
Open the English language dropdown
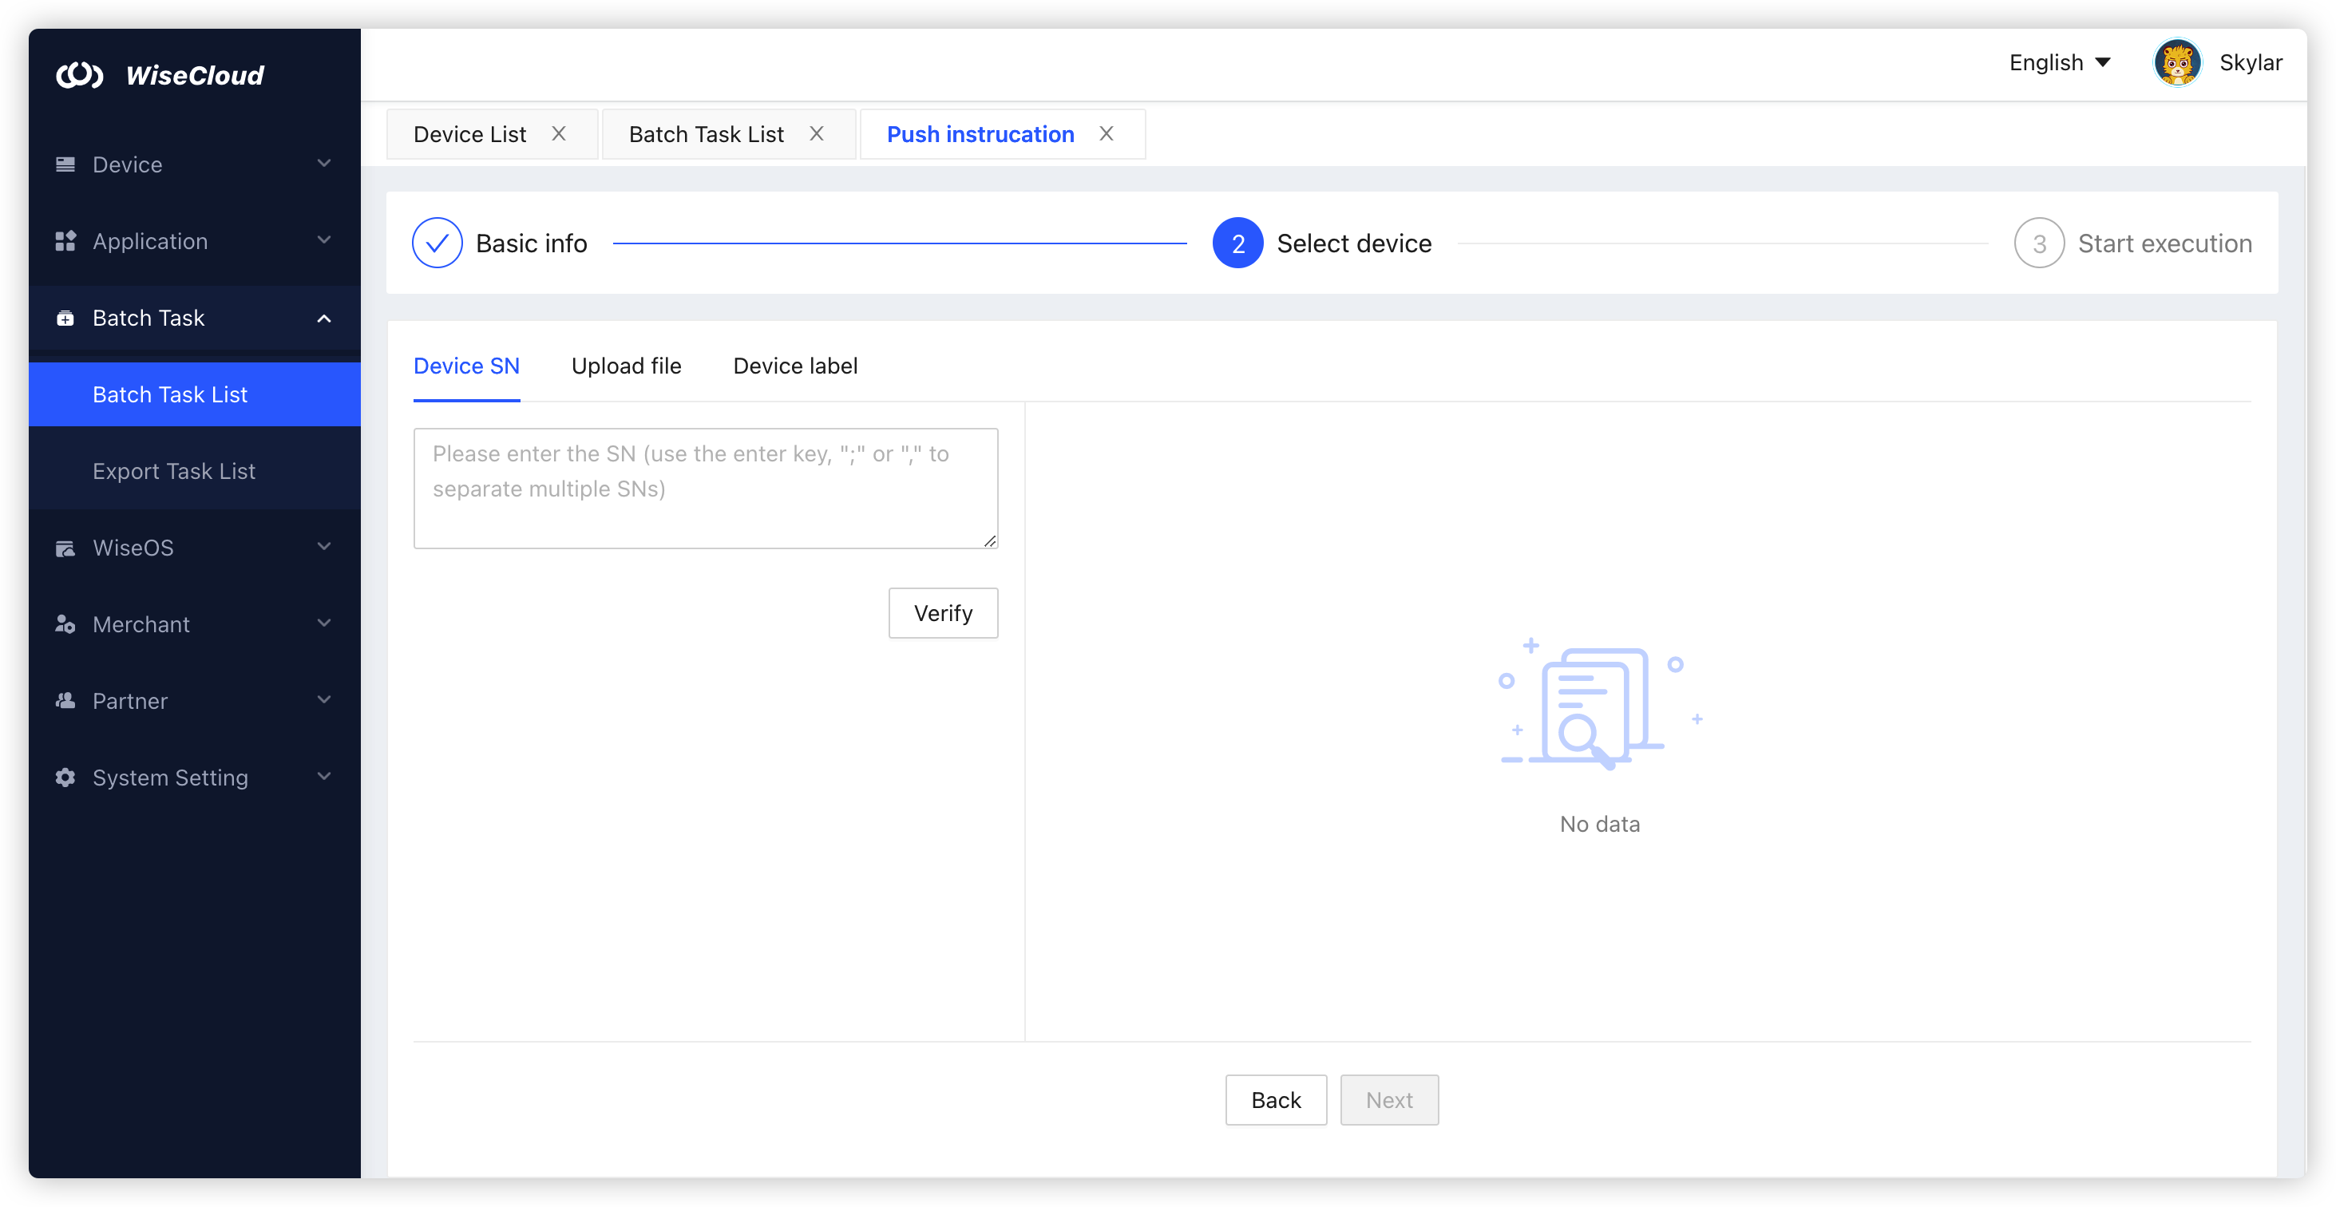[x=2060, y=62]
